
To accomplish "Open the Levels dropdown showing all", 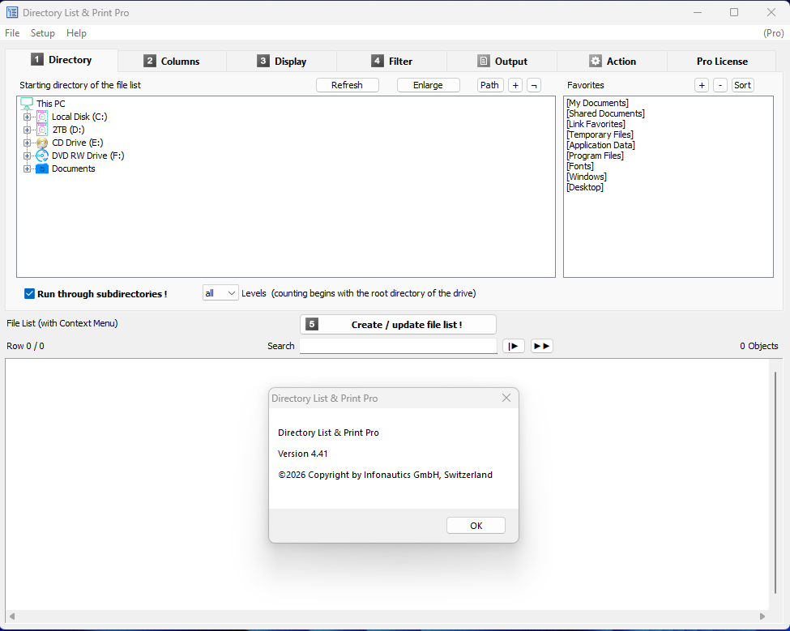I will click(220, 293).
